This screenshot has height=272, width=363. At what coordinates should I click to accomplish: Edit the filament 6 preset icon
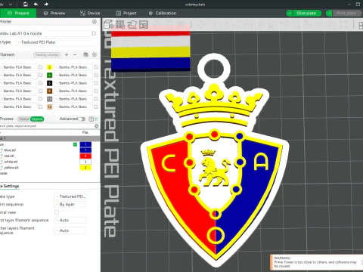pyautogui.click(x=96, y=83)
